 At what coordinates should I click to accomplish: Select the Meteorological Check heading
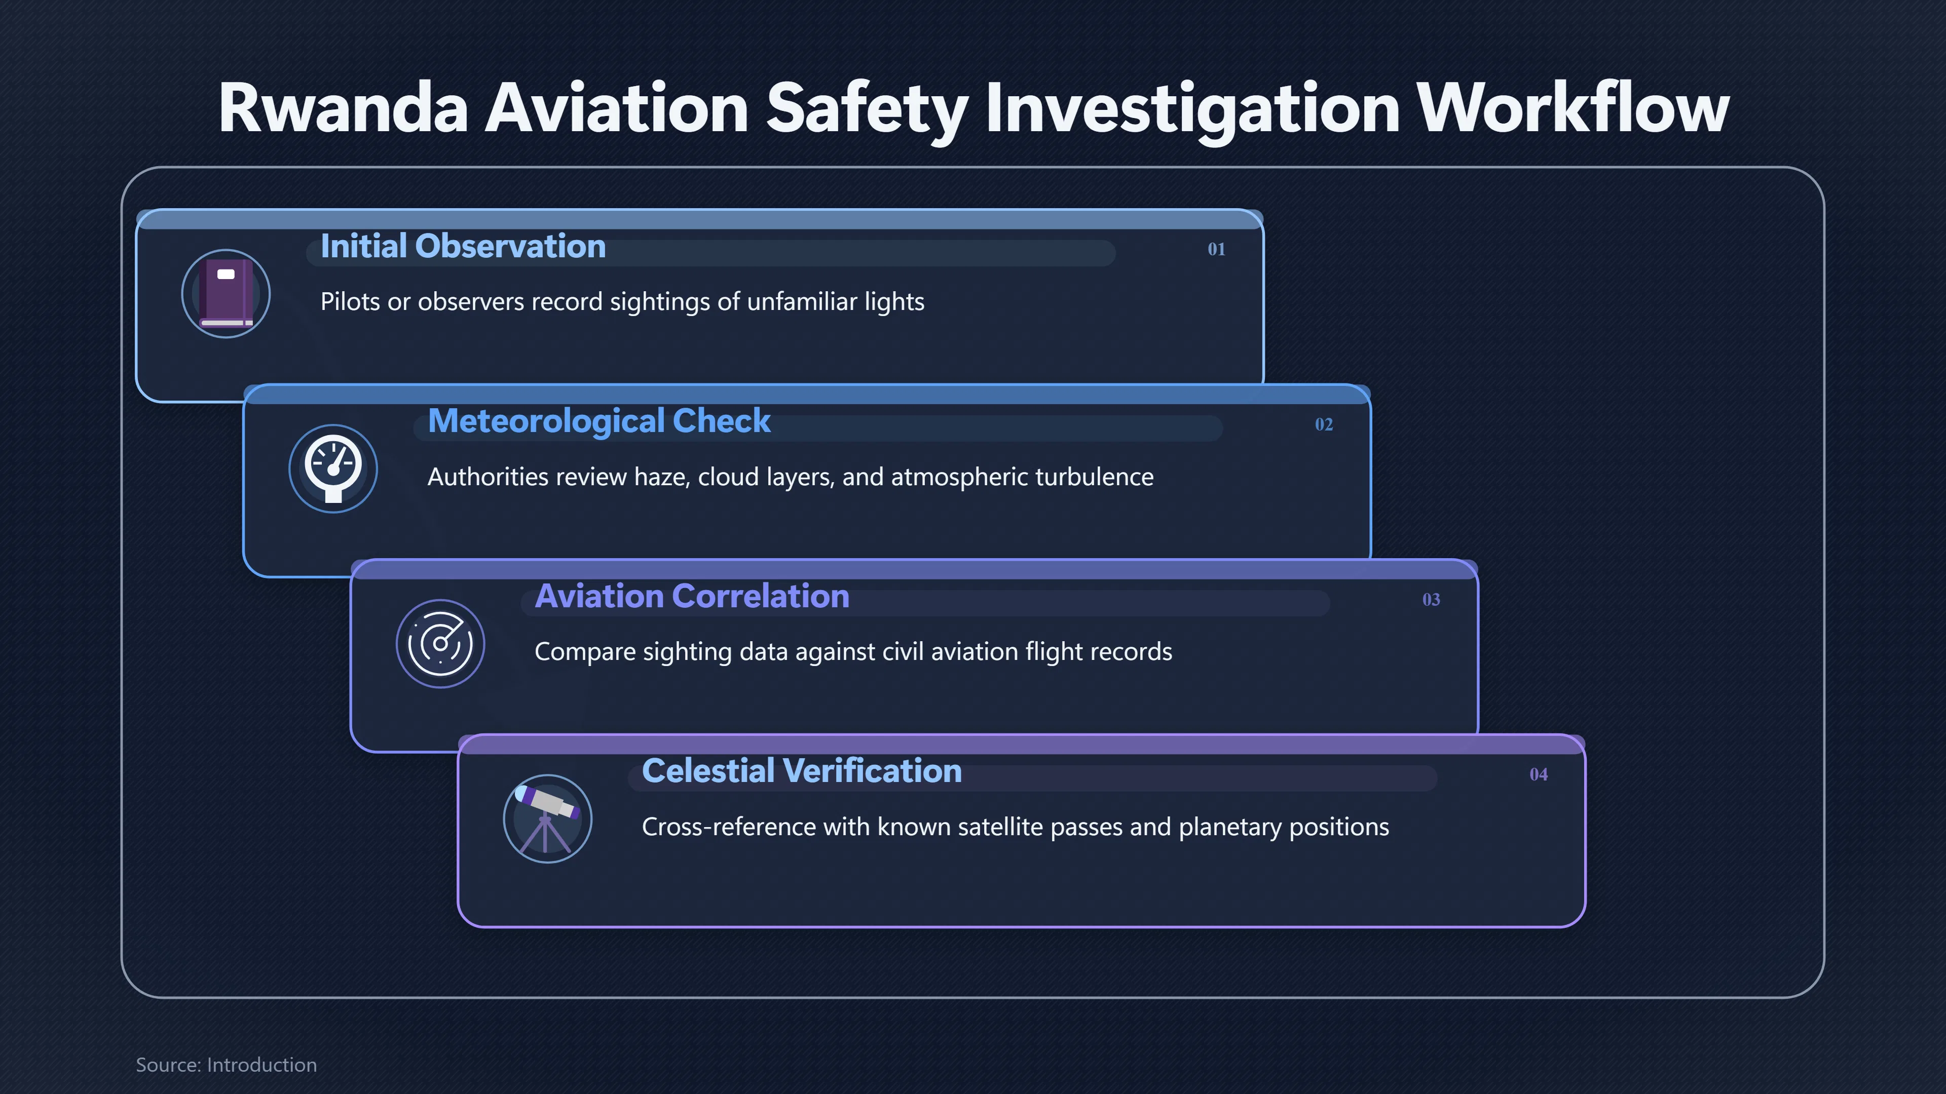coord(599,421)
